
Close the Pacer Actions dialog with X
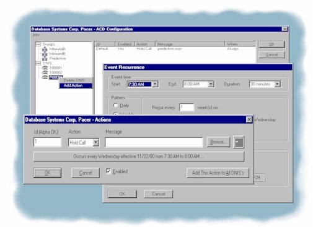click(x=249, y=119)
